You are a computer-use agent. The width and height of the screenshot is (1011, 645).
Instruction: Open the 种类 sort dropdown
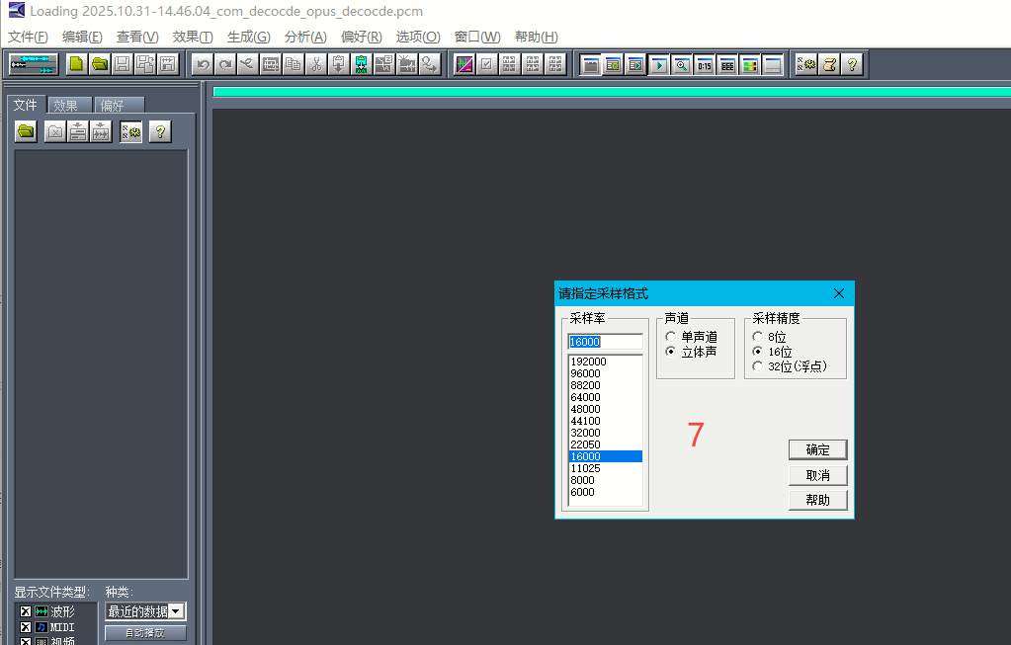(x=176, y=611)
